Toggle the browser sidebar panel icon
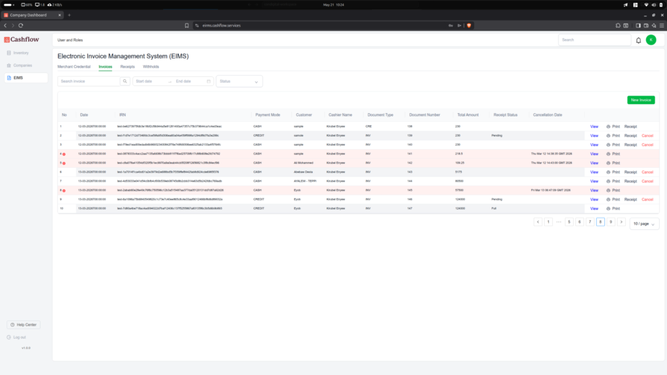 [x=638, y=25]
